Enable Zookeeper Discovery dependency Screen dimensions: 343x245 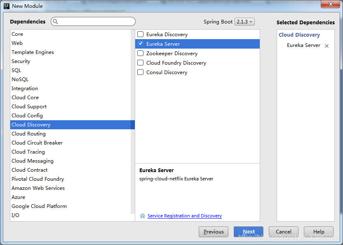141,54
